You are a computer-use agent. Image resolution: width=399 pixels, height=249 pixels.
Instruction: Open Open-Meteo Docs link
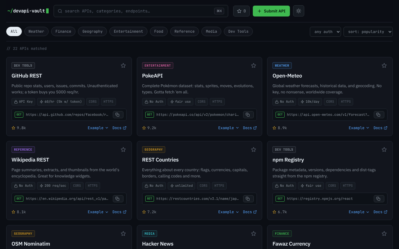click(x=380, y=128)
